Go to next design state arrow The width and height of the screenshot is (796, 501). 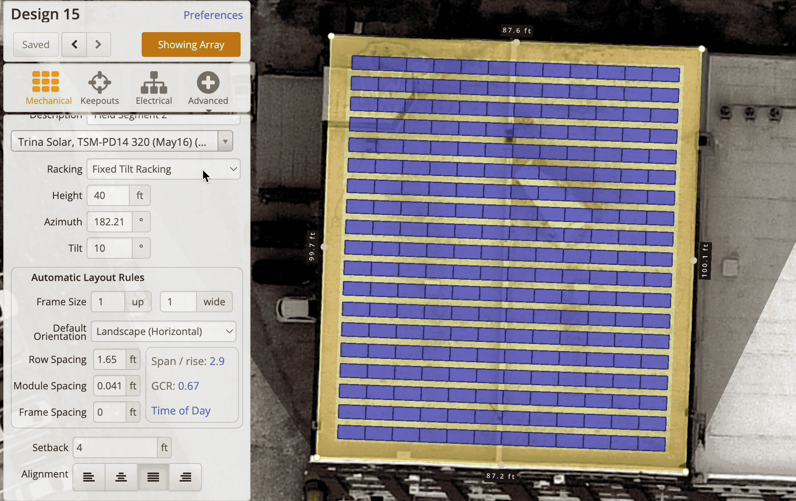98,44
